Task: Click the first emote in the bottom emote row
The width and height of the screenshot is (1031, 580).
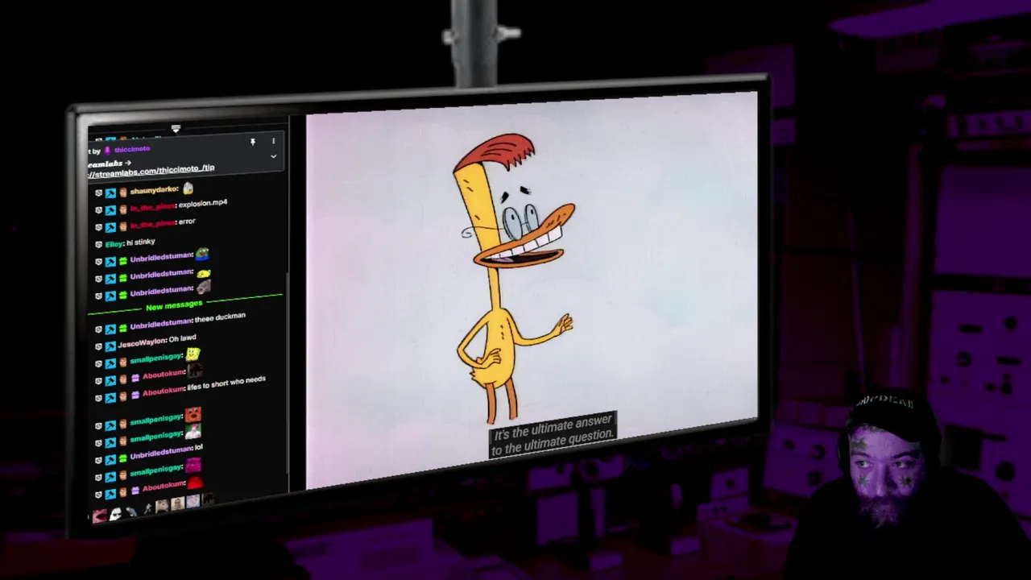Action: pos(99,516)
